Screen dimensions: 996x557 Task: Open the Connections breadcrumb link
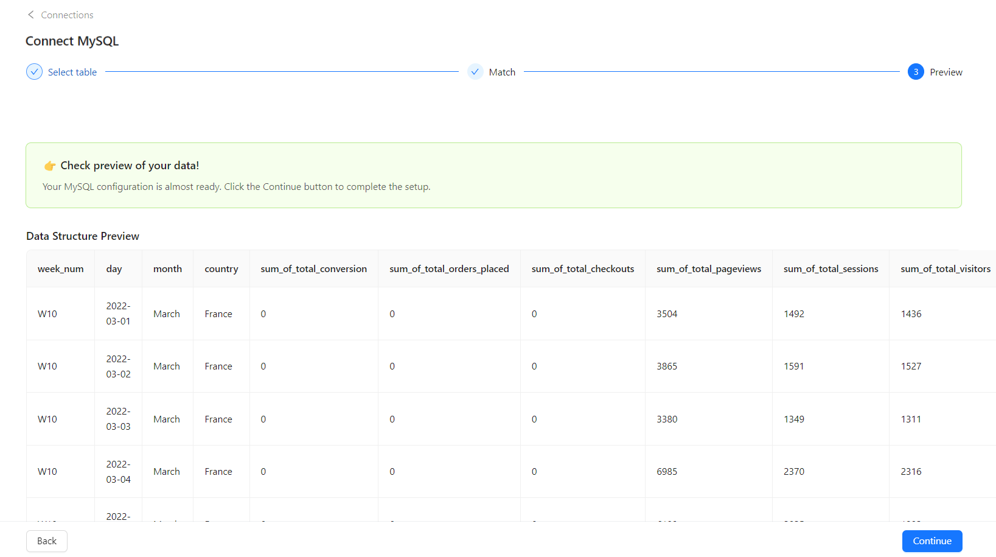coord(67,15)
